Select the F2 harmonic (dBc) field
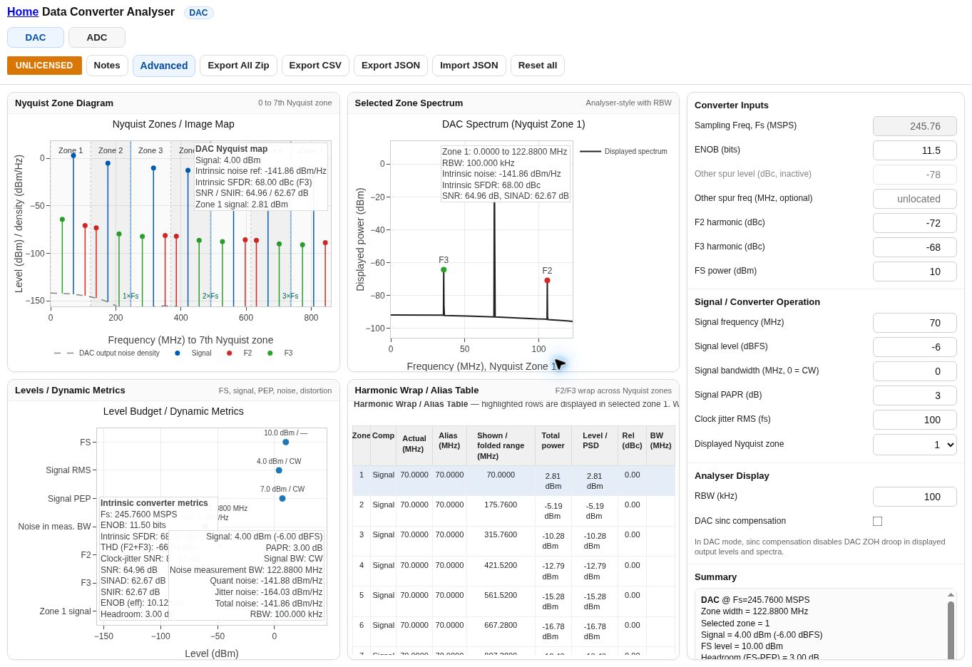 (x=915, y=223)
